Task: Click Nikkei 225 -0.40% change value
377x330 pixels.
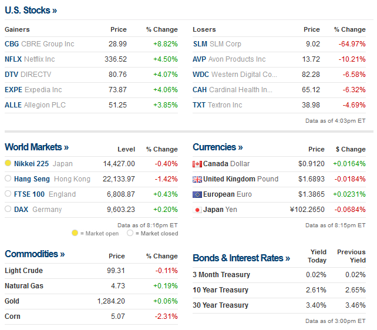Action: (x=166, y=164)
